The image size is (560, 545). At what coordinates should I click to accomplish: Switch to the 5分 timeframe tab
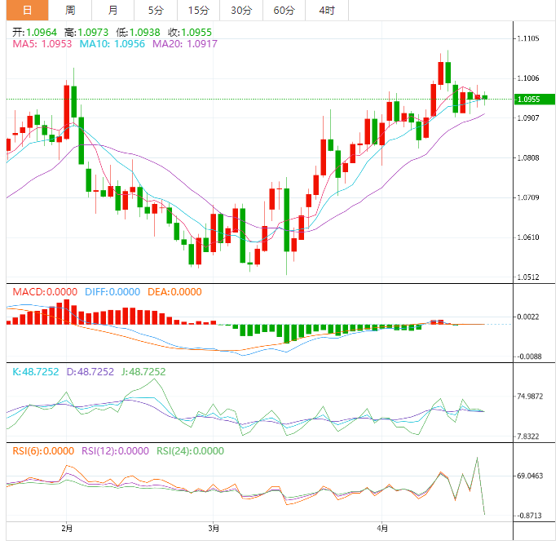[x=155, y=11]
